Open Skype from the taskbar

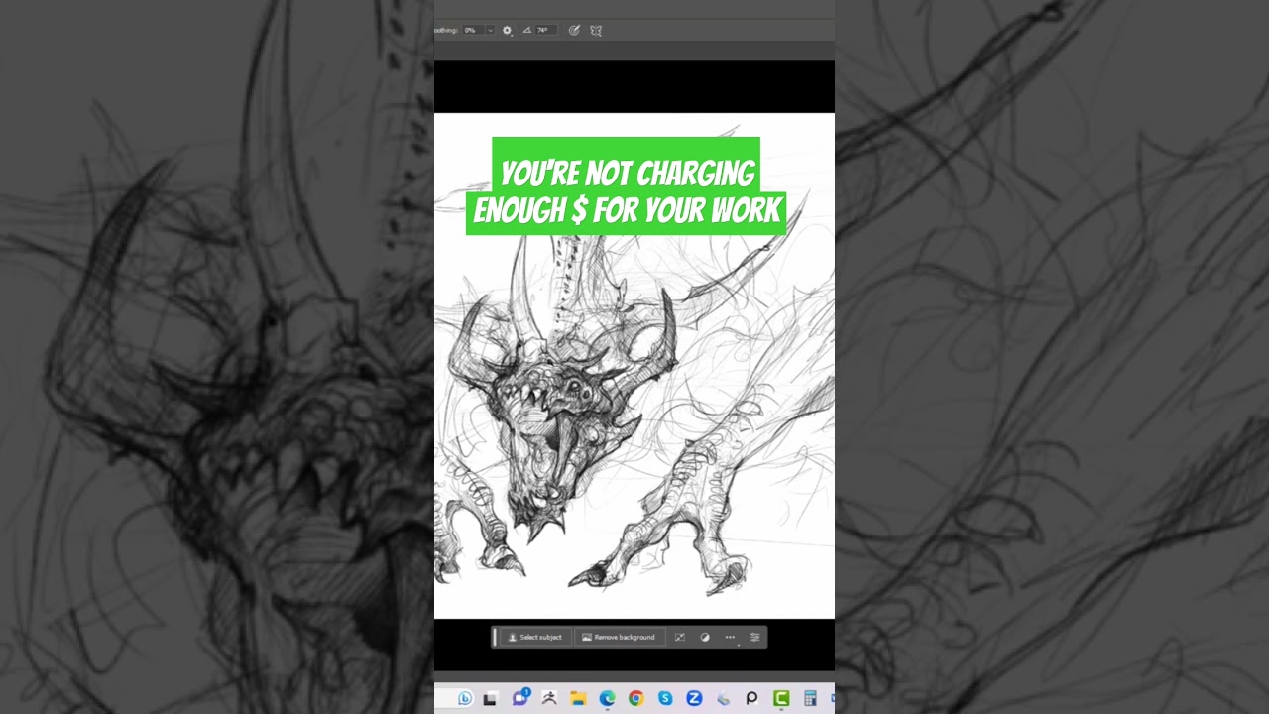tap(665, 699)
